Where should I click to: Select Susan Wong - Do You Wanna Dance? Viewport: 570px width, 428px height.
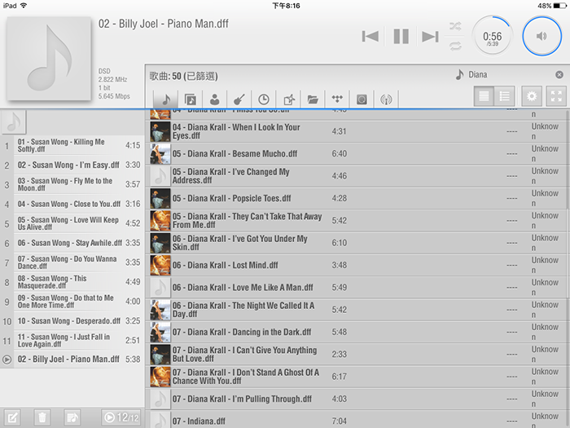[72, 263]
